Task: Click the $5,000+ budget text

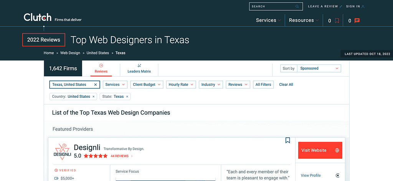Action: point(68,178)
